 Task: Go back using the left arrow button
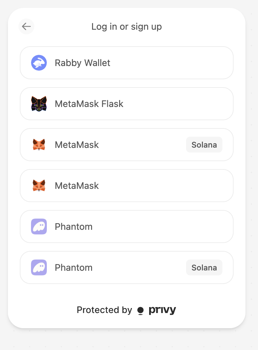[26, 26]
